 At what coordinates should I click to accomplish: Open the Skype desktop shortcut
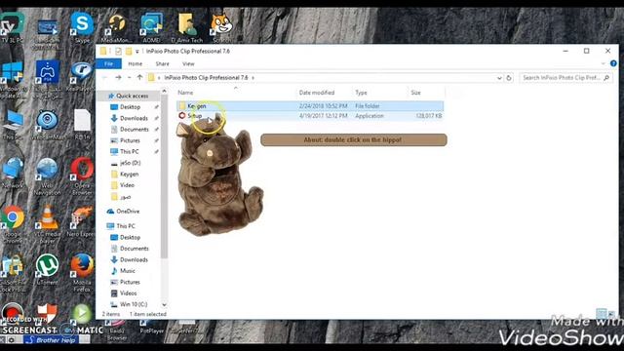[82, 27]
